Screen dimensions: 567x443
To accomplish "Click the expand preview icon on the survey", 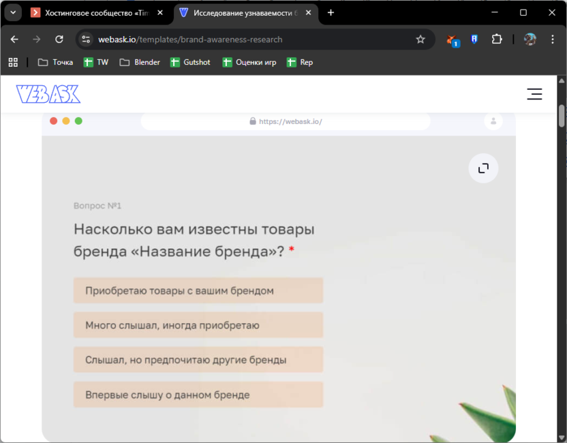I will click(483, 168).
